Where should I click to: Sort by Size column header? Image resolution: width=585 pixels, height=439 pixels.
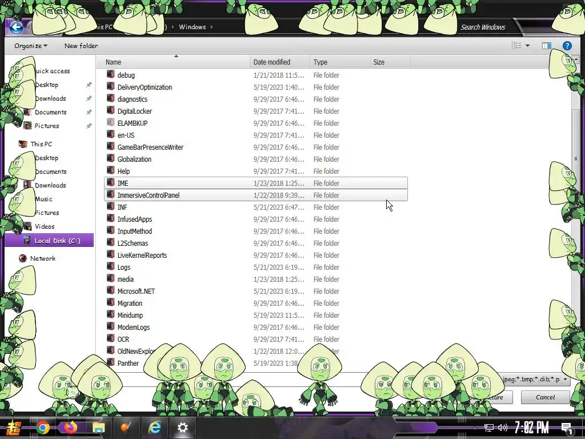click(390, 62)
